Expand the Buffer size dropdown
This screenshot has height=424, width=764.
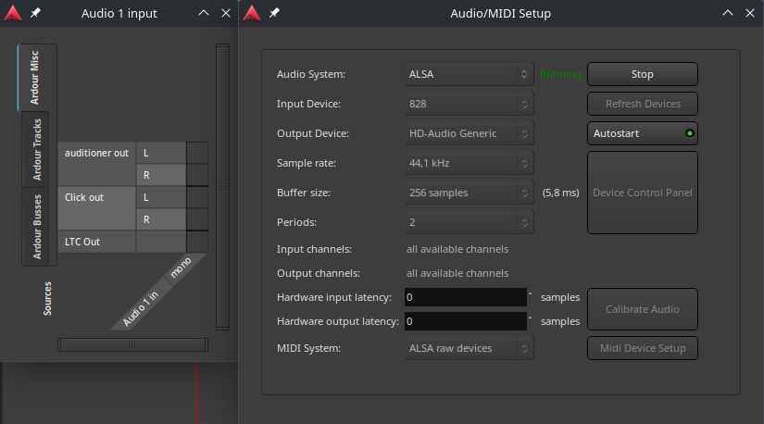[469, 193]
